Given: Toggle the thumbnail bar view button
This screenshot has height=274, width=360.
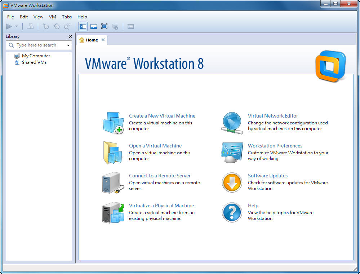Looking at the screenshot, I should [x=94, y=26].
